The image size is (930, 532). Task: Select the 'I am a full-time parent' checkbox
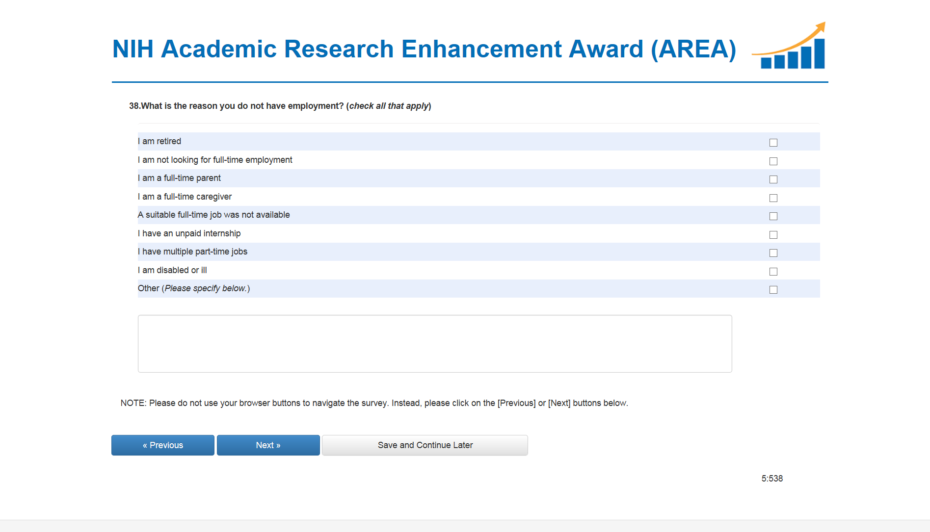pyautogui.click(x=773, y=179)
